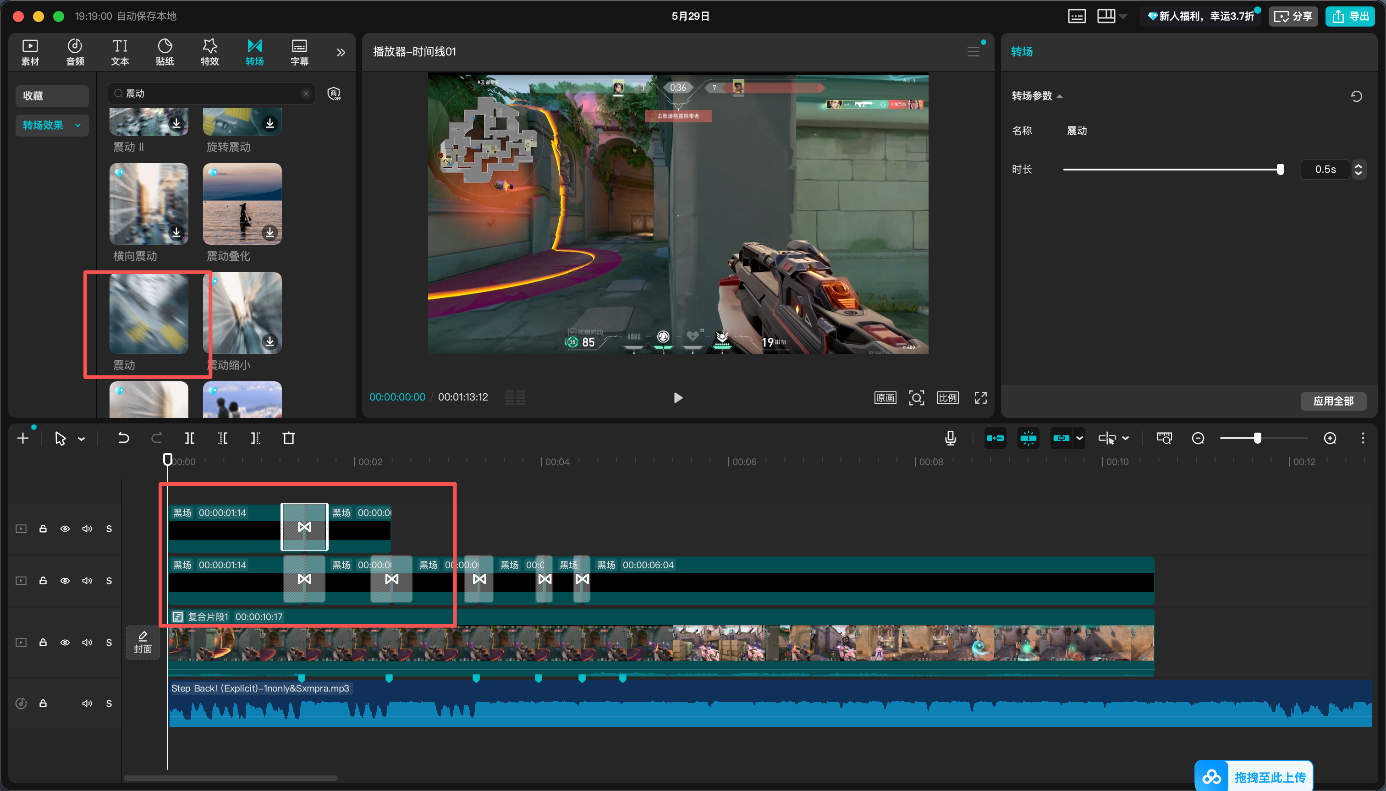Open the player panel menu
Screen dimensions: 1386x791
[973, 52]
